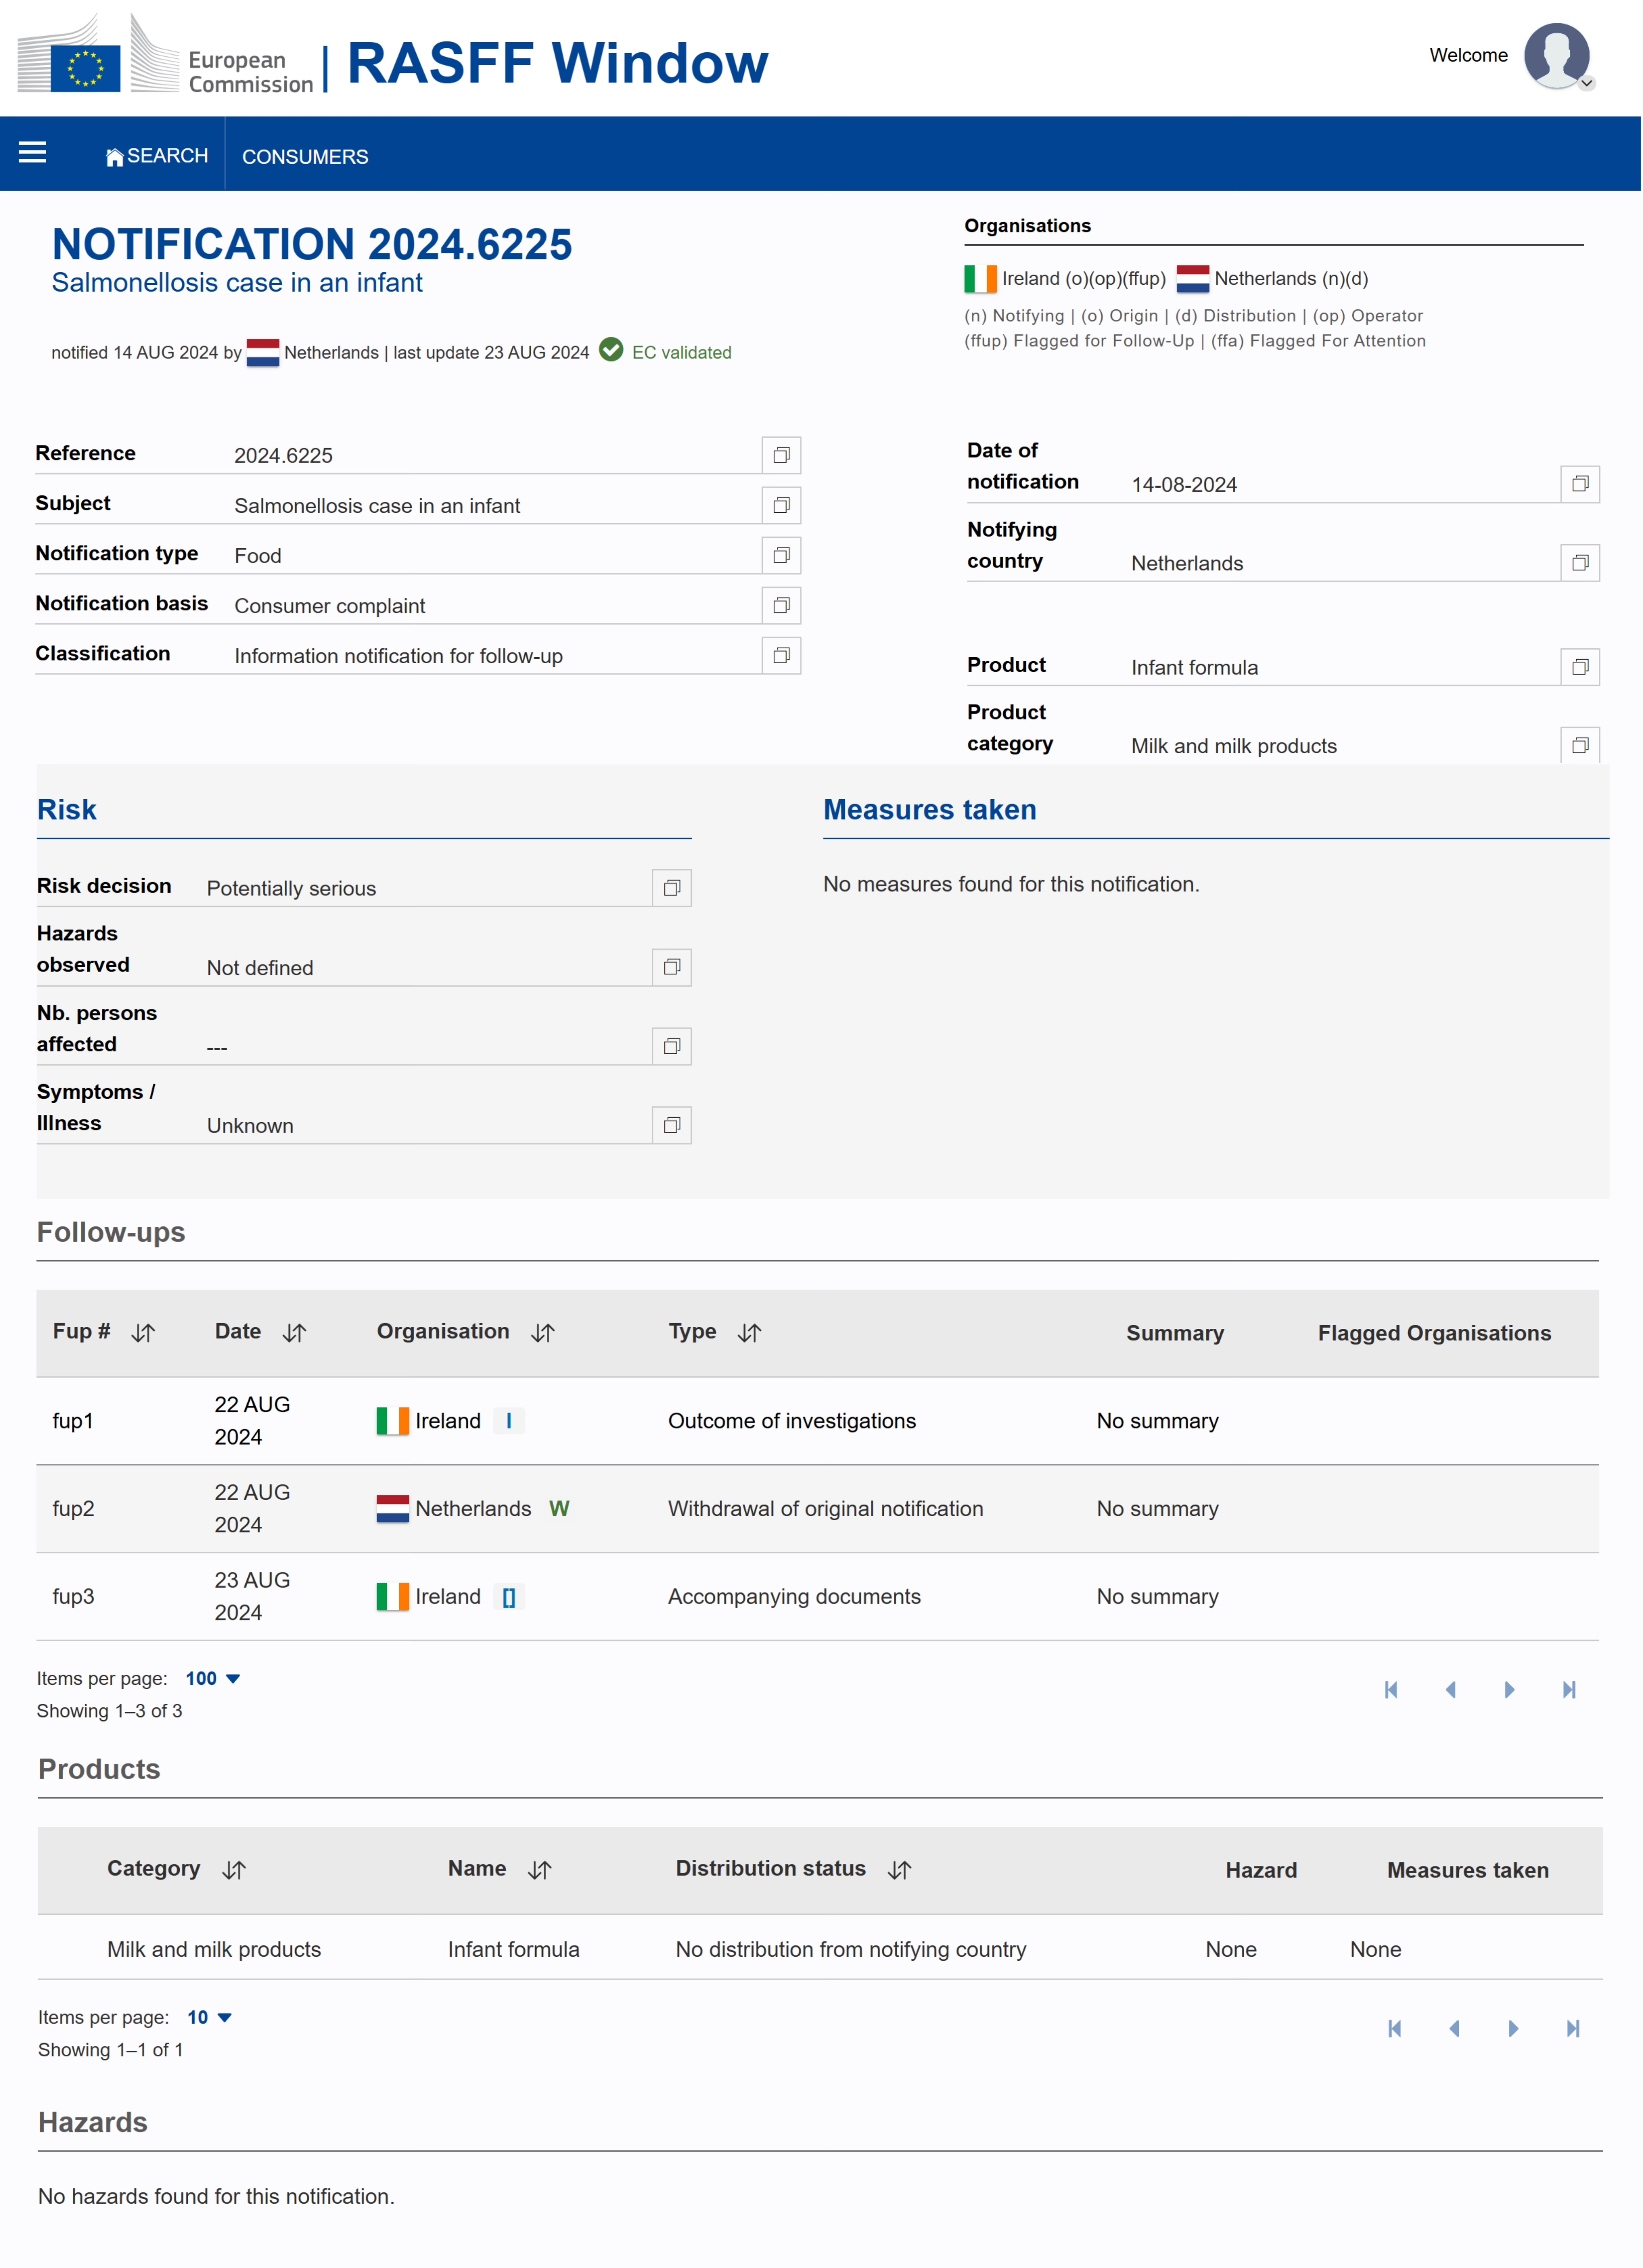Click 'Outcome of investigations' type cell
Screen dimensions: 1643x2268
click(792, 1421)
